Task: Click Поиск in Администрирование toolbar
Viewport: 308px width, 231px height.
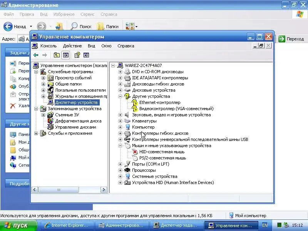Action: (81, 26)
